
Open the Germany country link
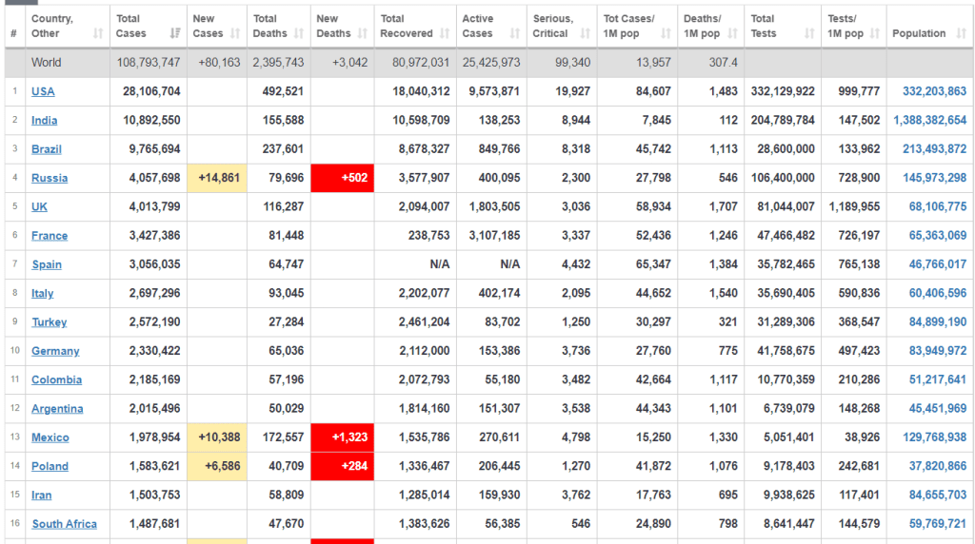click(55, 351)
